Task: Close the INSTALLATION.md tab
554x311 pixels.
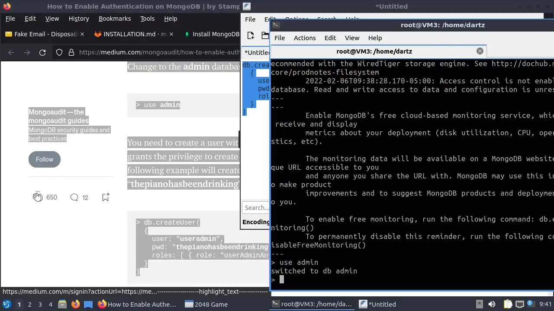Action: click(x=171, y=34)
